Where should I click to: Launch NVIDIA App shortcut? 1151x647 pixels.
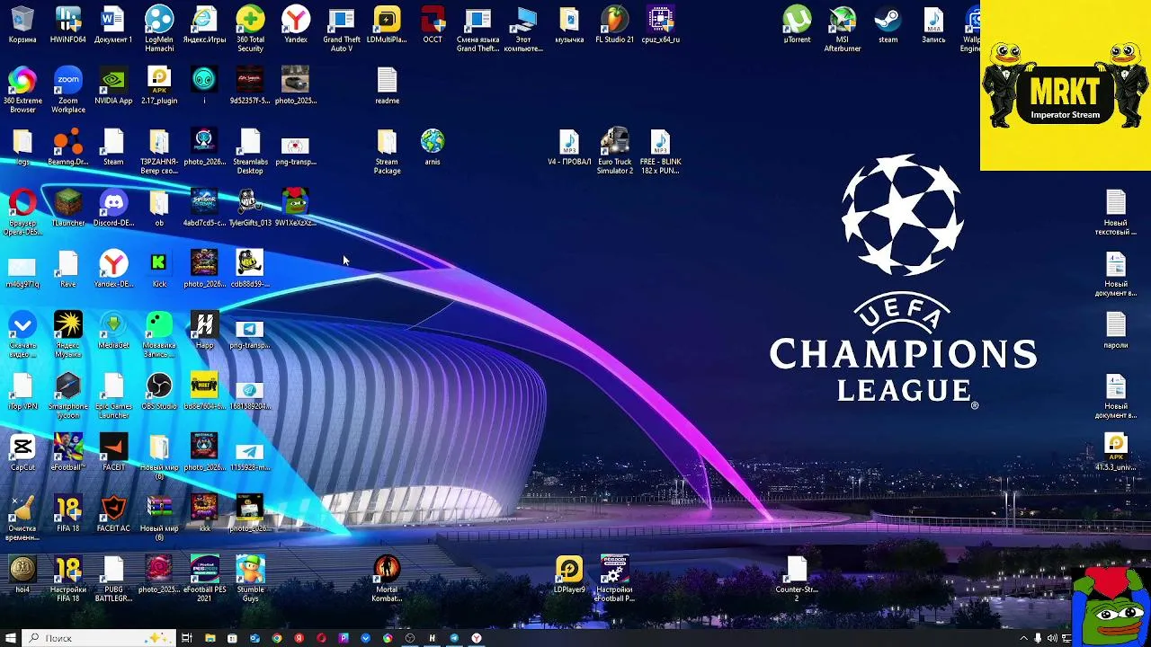point(113,86)
